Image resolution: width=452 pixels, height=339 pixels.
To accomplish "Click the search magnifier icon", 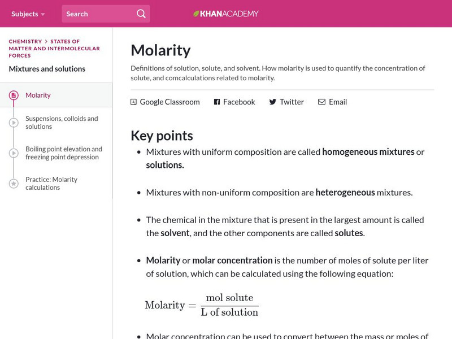I will tap(141, 14).
